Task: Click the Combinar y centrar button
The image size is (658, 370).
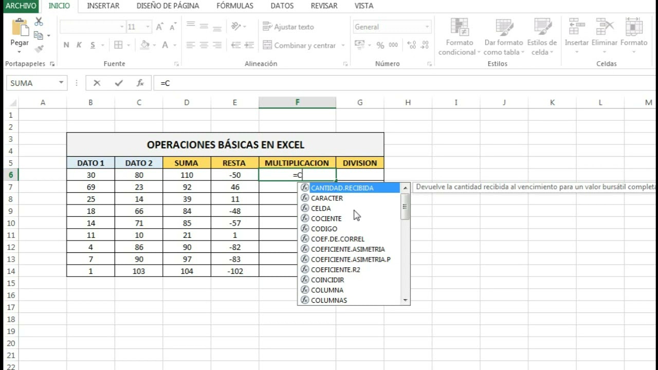Action: [299, 46]
